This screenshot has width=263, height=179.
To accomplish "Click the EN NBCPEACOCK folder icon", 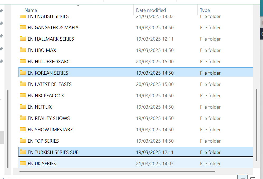I will (x=23, y=95).
